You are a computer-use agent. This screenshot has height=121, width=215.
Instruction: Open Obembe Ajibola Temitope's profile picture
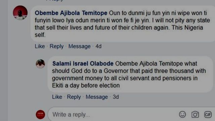tap(20, 13)
